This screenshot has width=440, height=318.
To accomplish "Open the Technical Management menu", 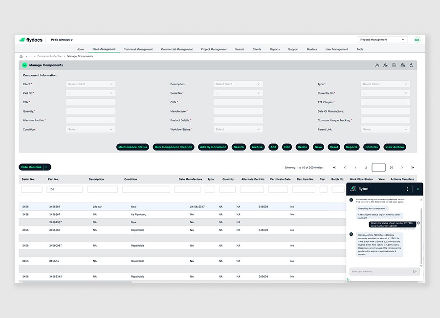I will (138, 49).
